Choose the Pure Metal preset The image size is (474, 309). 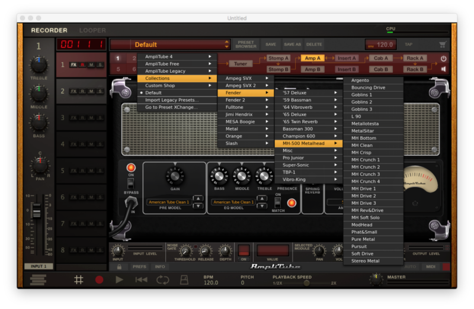click(x=373, y=239)
